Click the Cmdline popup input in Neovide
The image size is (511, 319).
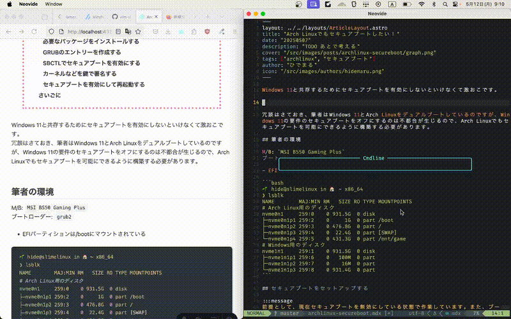375,165
